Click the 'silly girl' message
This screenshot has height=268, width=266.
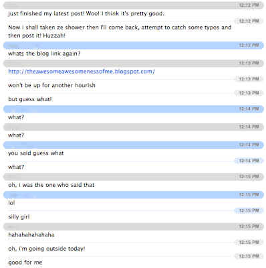click(x=19, y=217)
